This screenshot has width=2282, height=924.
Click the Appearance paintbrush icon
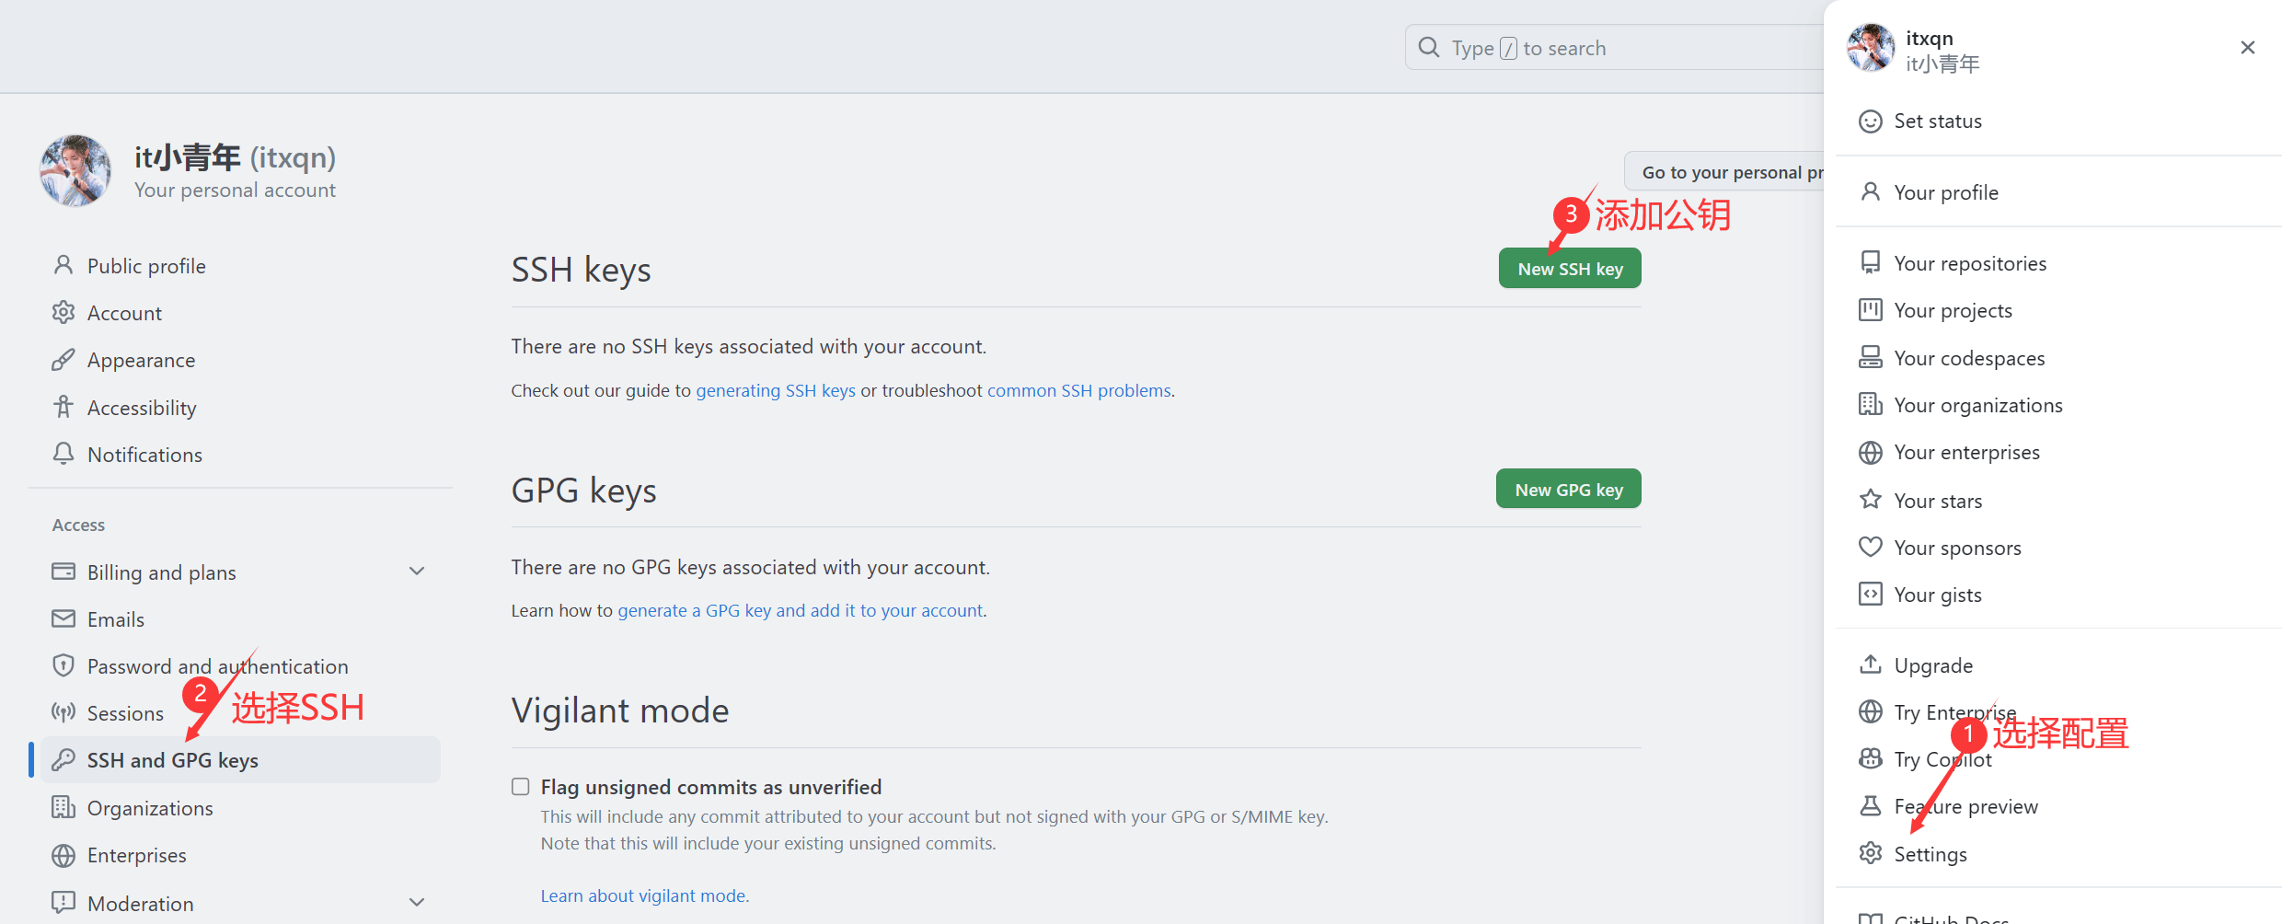pos(63,360)
